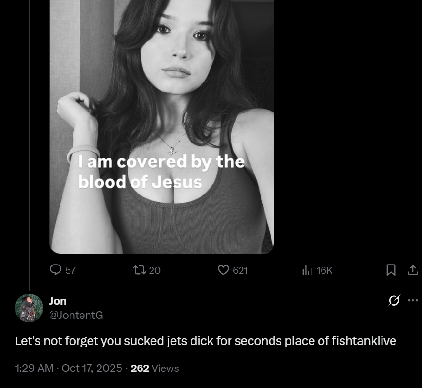This screenshot has height=388, width=422.
Task: Click the display name Jon
Action: [58, 301]
